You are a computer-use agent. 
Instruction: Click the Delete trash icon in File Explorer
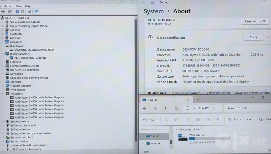(x=219, y=119)
